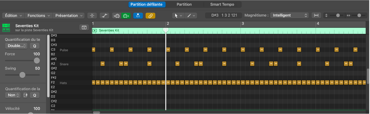Screen dimensions: 370x114
Task: Click the Swing slider handle
Action: [x=22, y=75]
